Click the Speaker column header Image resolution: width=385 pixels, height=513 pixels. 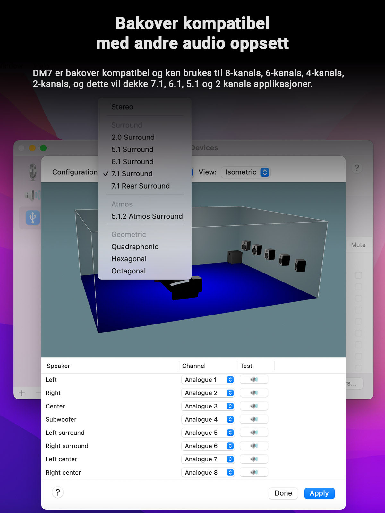[x=58, y=366]
